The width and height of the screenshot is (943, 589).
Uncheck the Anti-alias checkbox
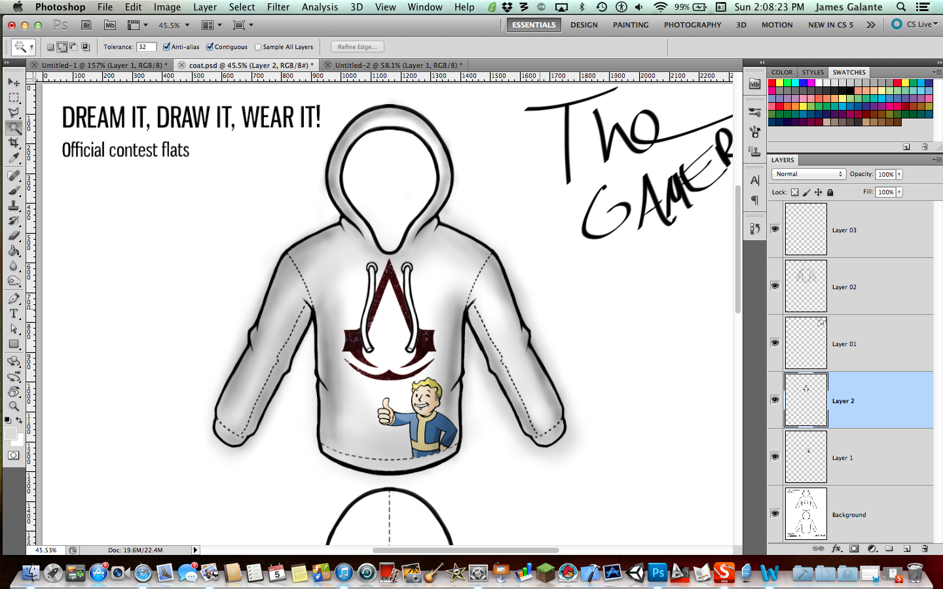[166, 46]
